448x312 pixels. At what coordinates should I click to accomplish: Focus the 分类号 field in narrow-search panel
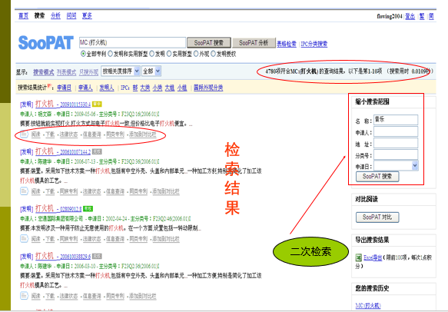(396, 154)
